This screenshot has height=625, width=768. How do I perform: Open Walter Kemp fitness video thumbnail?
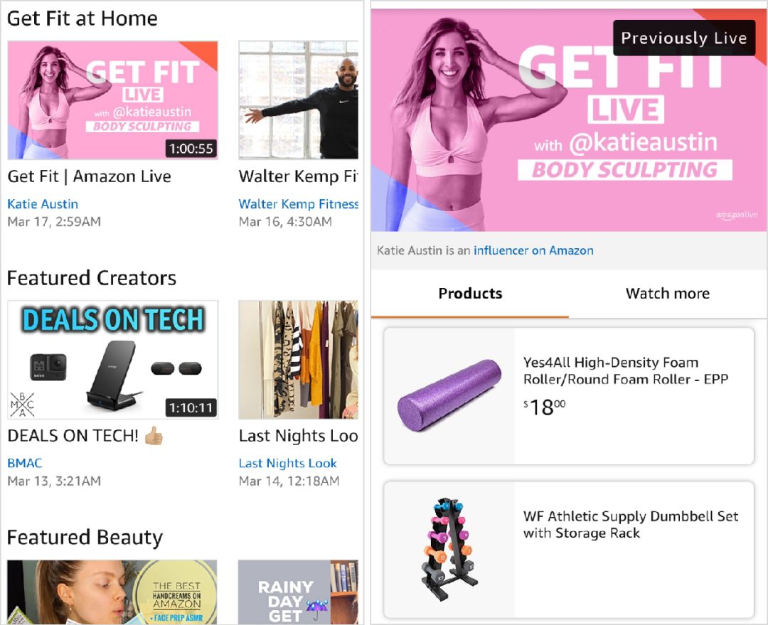(x=298, y=100)
